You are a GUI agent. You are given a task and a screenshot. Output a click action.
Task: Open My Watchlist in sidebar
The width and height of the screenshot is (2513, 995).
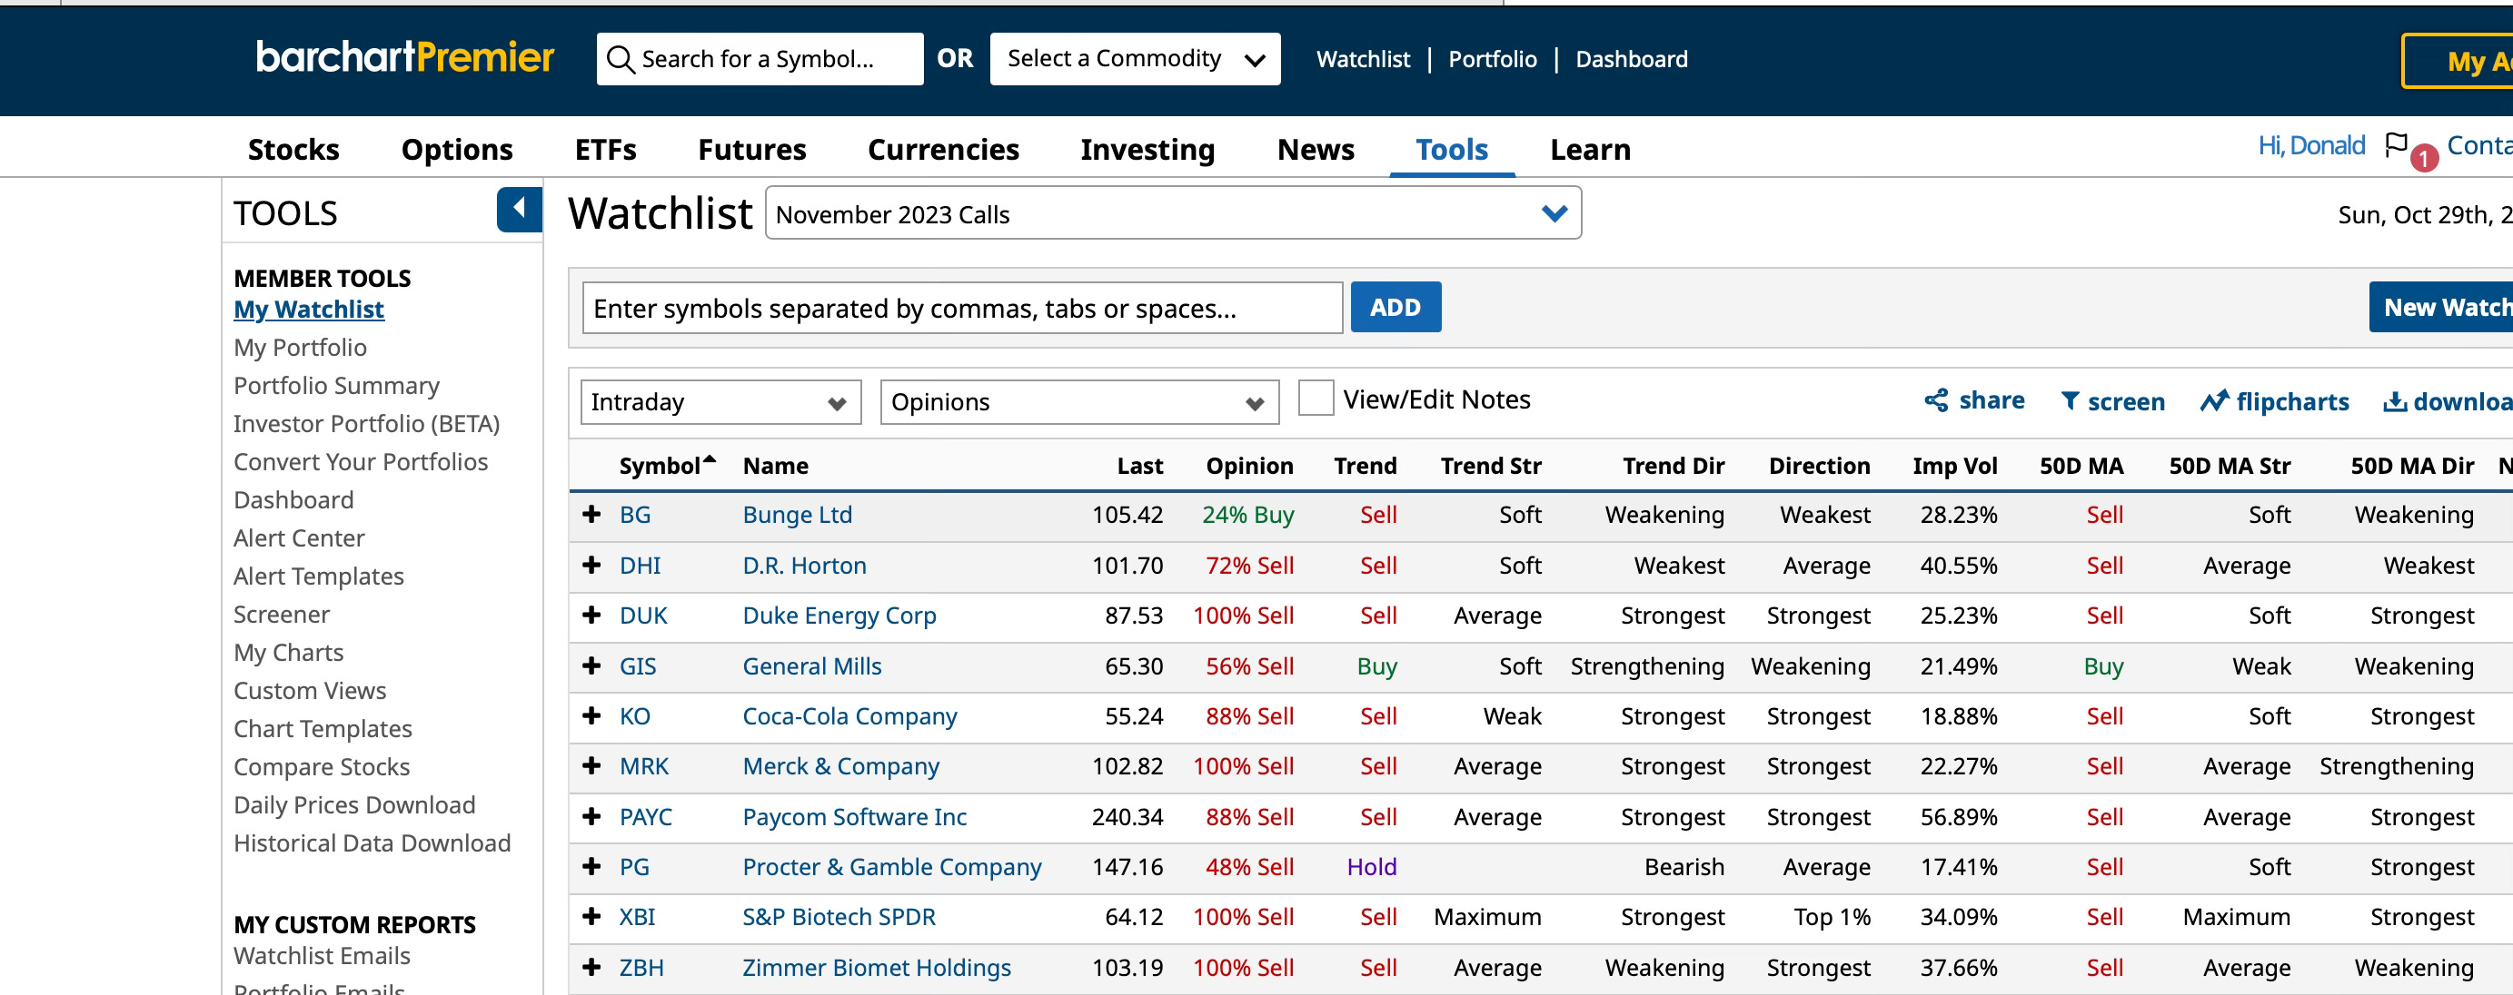(x=308, y=309)
